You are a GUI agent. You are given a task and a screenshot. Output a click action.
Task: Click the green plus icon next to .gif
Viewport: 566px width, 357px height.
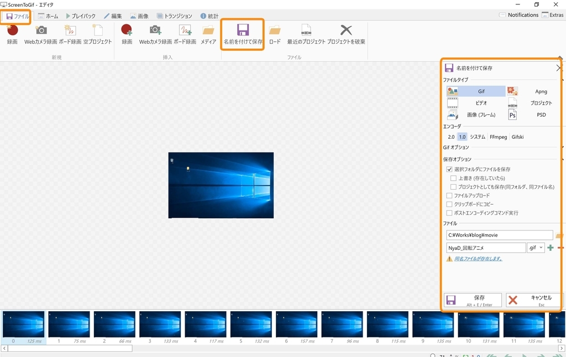pyautogui.click(x=550, y=247)
